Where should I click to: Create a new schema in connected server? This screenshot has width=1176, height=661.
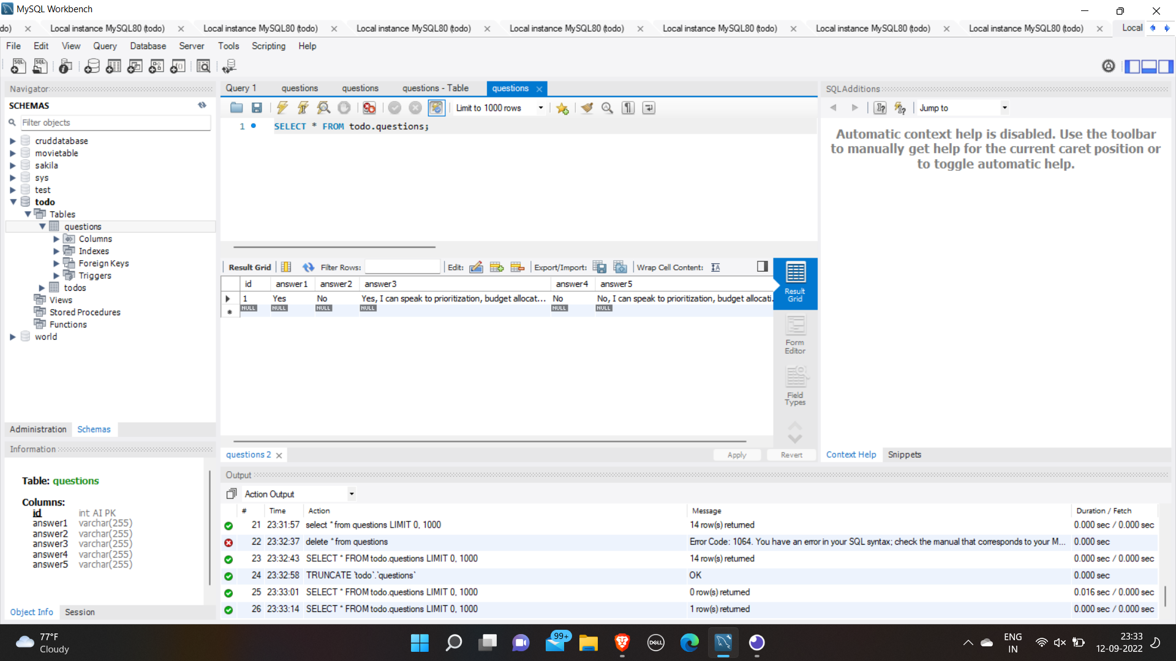[92, 66]
